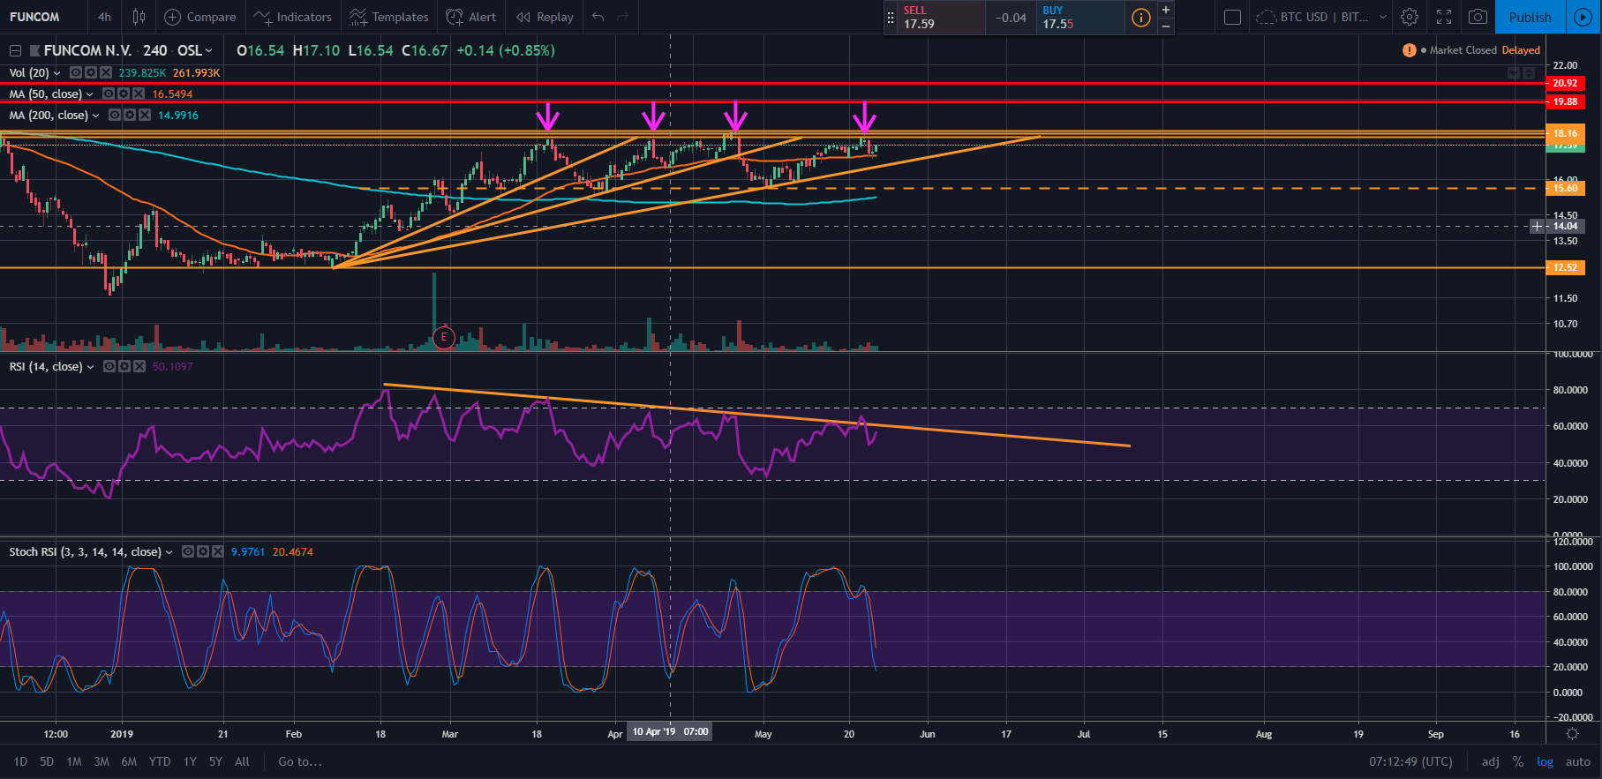Click Compare to add a symbol
The image size is (1602, 779).
click(200, 17)
